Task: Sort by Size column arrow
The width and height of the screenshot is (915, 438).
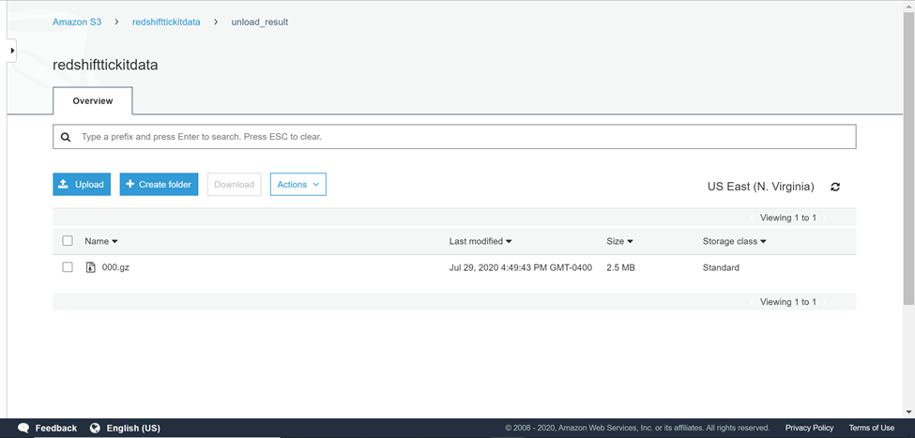Action: [630, 241]
